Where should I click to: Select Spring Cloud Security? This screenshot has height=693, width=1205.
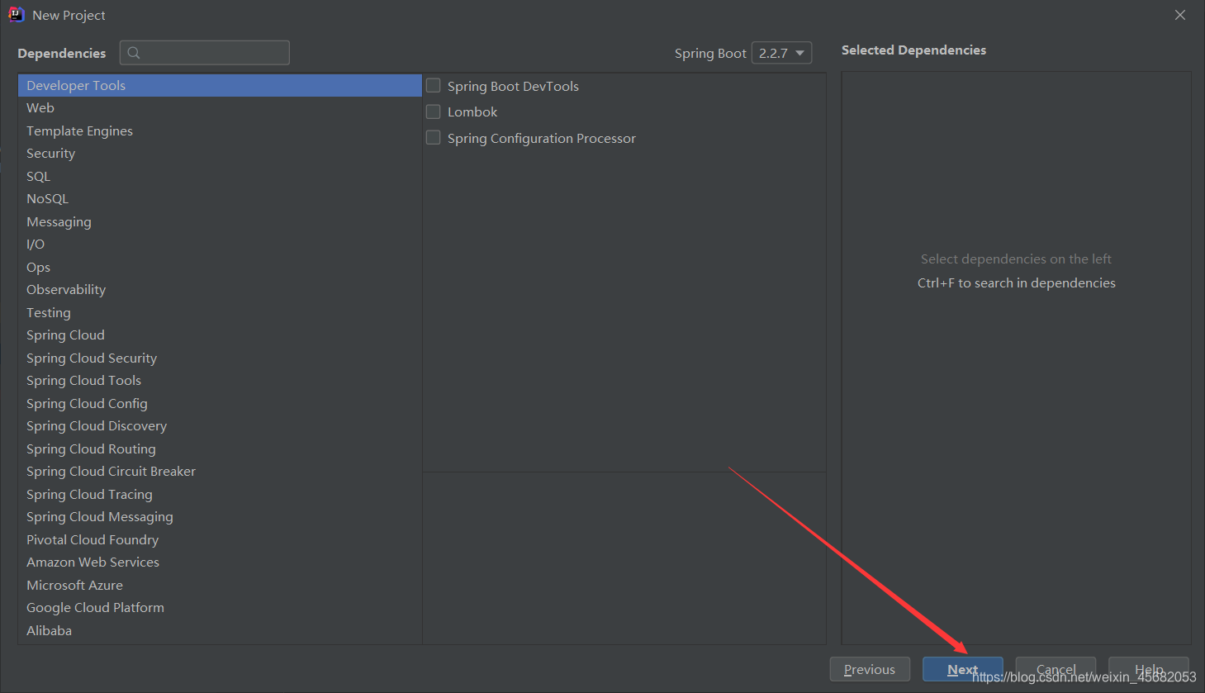pyautogui.click(x=220, y=358)
